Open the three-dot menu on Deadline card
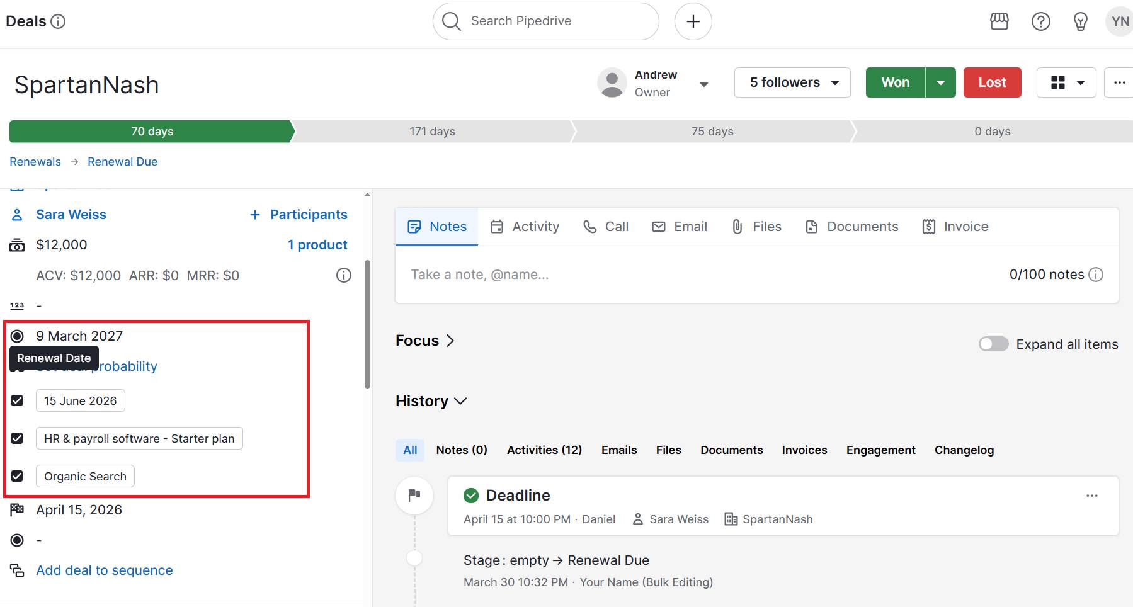Screen dimensions: 1133x607 [x=1091, y=496]
